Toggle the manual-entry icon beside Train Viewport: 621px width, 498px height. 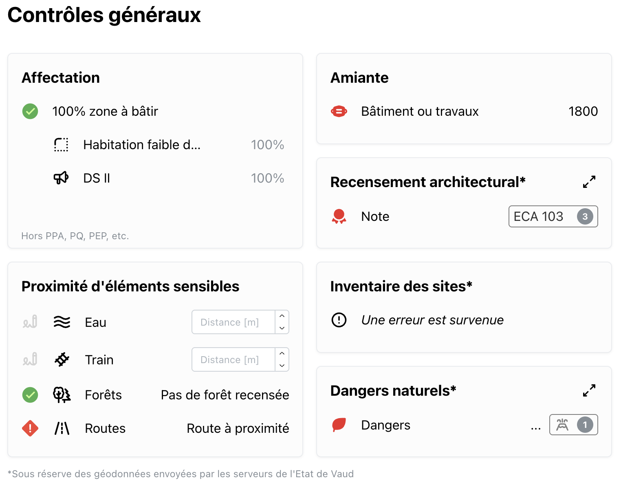[x=30, y=360]
